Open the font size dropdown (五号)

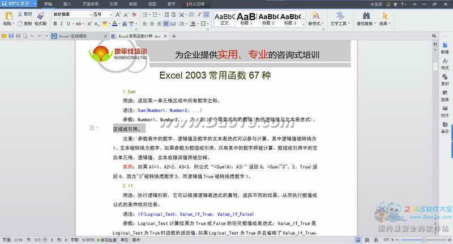click(111, 15)
